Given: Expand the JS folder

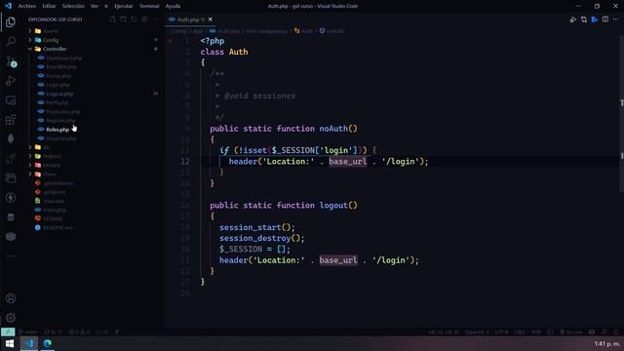Looking at the screenshot, I should pos(47,147).
